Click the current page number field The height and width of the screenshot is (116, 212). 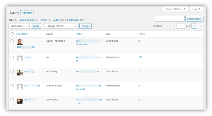tap(181, 26)
